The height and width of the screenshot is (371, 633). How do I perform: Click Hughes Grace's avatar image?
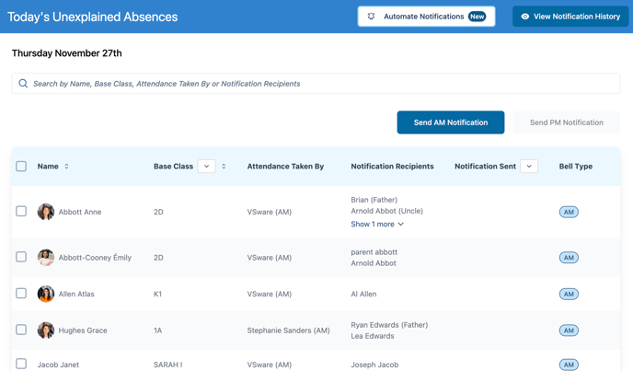[46, 330]
